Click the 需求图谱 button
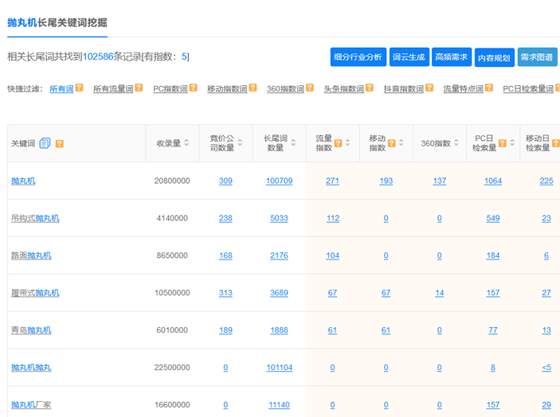The width and height of the screenshot is (560, 417). coord(537,57)
